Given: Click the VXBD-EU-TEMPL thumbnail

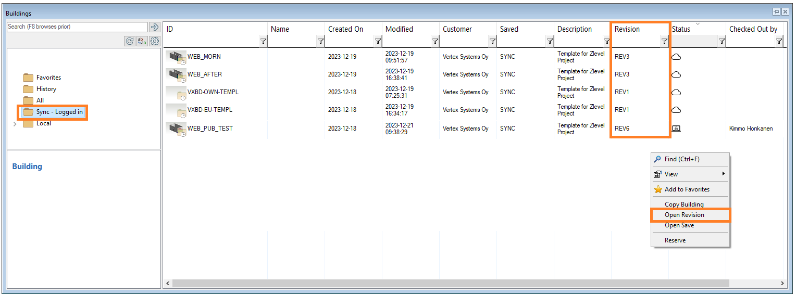Looking at the screenshot, I should [176, 110].
